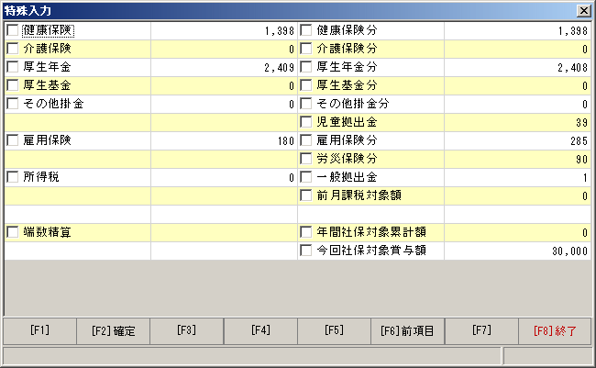
Task: Click the [F3] function button
Action: (187, 330)
